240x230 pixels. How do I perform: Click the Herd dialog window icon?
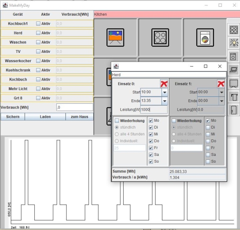tap(116, 66)
